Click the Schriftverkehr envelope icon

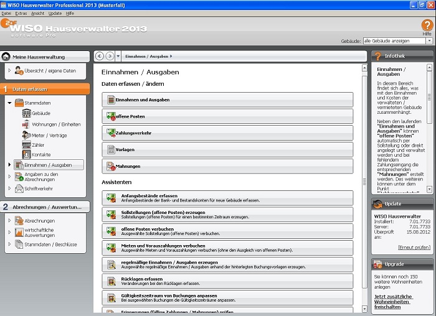point(19,188)
